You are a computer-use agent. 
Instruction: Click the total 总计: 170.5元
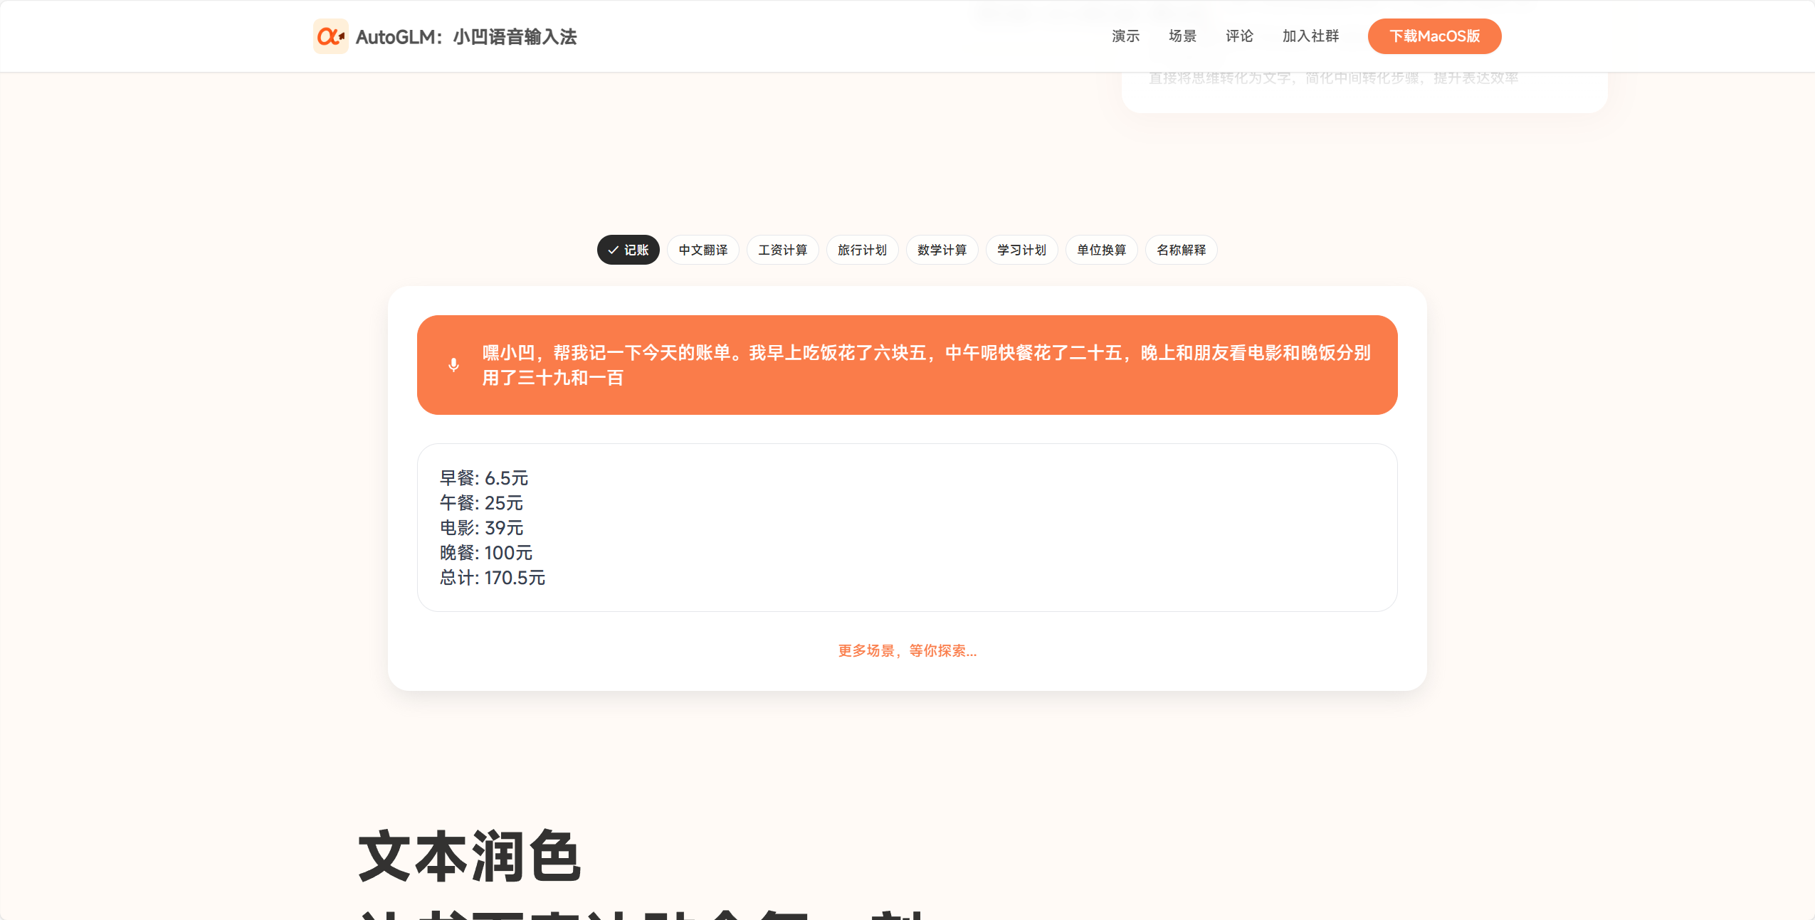(493, 578)
